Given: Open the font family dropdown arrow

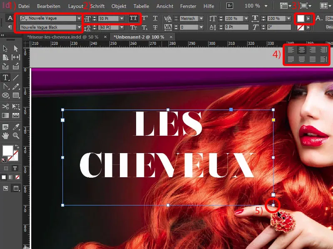Looking at the screenshot, I should pos(79,18).
